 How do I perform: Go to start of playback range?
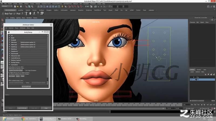pyautogui.click(x=192, y=105)
